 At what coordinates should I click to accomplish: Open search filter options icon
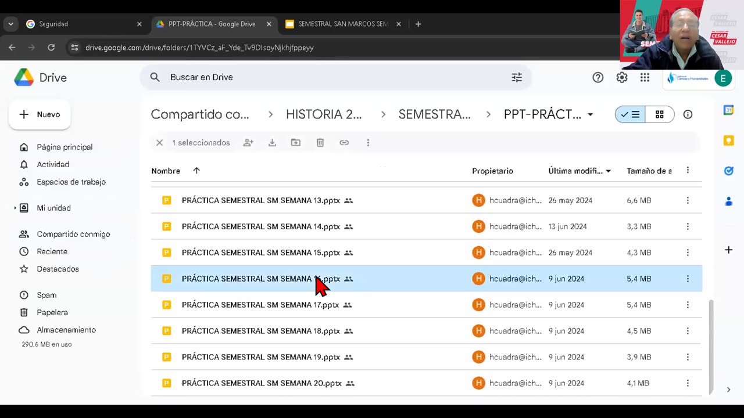[517, 77]
